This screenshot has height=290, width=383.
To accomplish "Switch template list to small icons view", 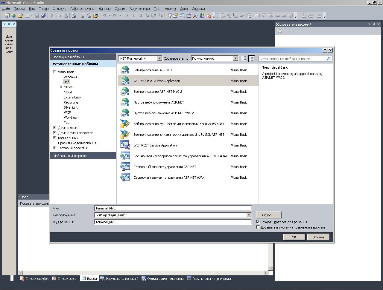I will (x=244, y=58).
